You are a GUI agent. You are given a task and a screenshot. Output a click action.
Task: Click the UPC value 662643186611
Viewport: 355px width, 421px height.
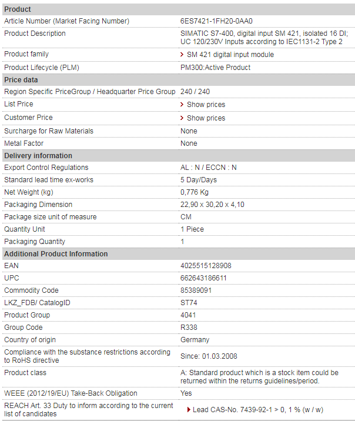pyautogui.click(x=203, y=278)
